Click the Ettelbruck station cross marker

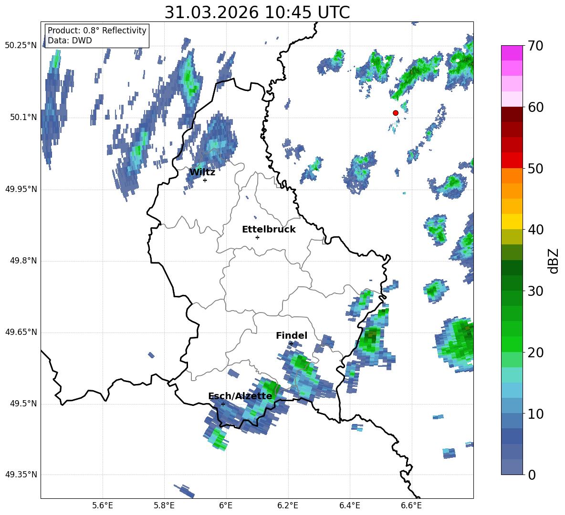[x=257, y=237]
